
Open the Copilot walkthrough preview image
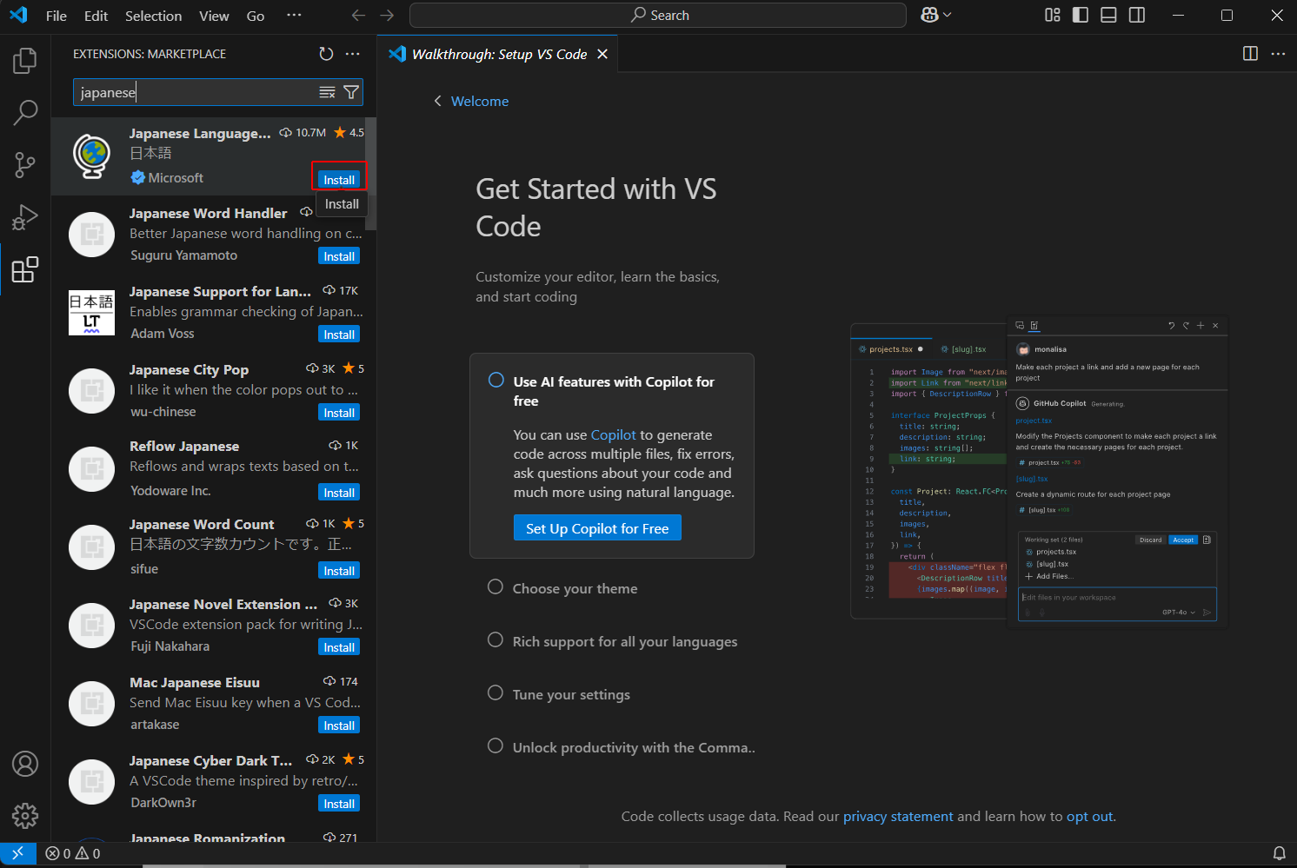(x=1039, y=472)
